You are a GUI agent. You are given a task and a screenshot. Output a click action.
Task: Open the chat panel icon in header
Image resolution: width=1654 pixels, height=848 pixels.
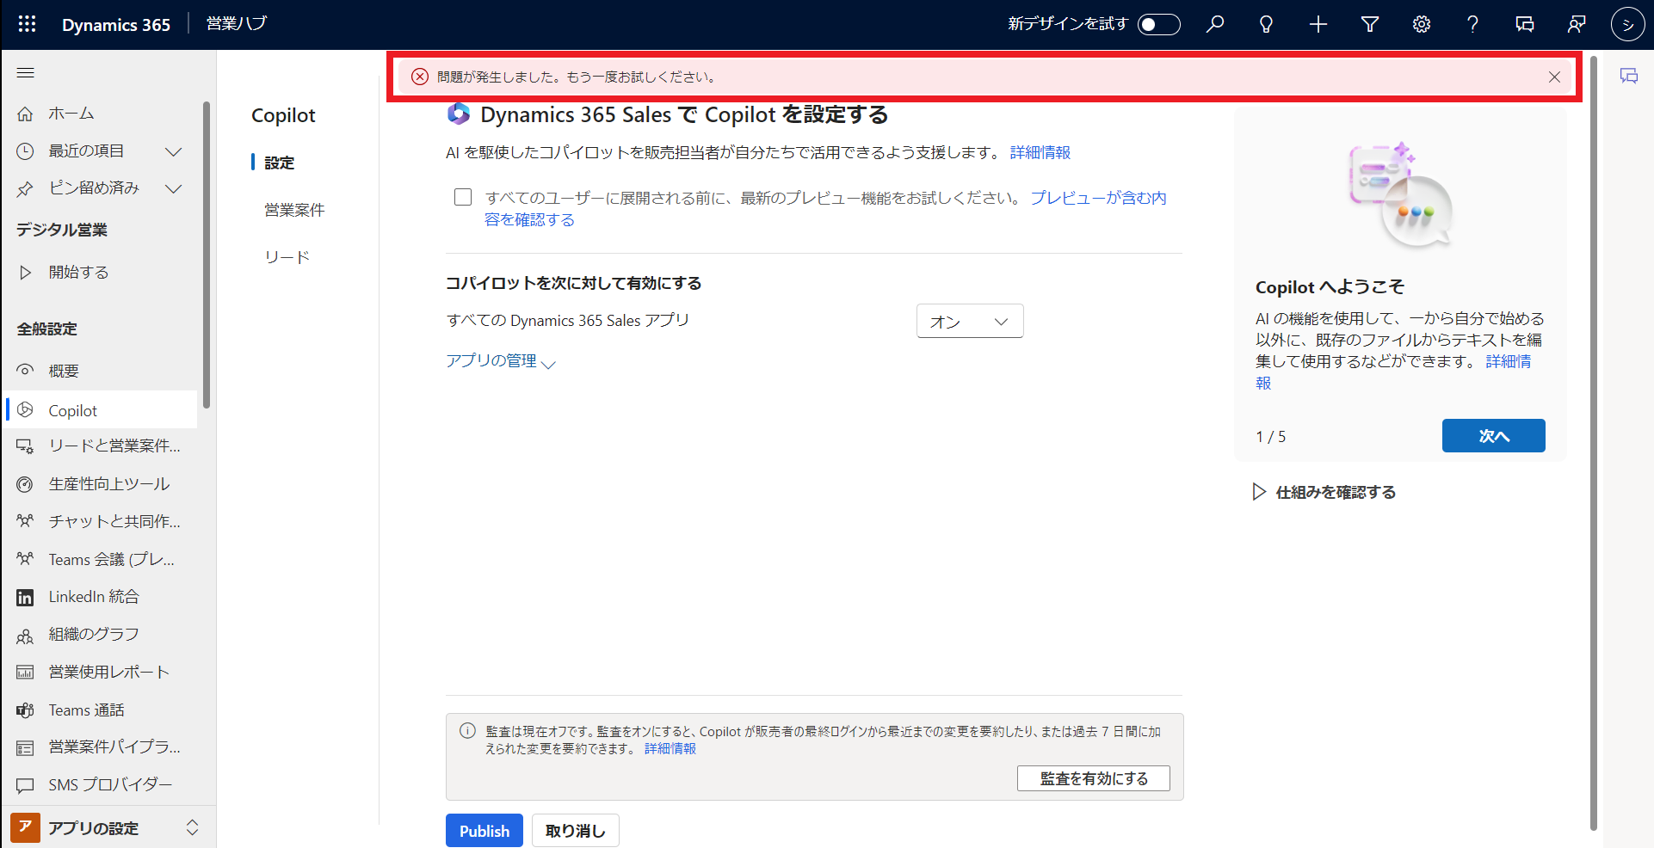pos(1525,24)
